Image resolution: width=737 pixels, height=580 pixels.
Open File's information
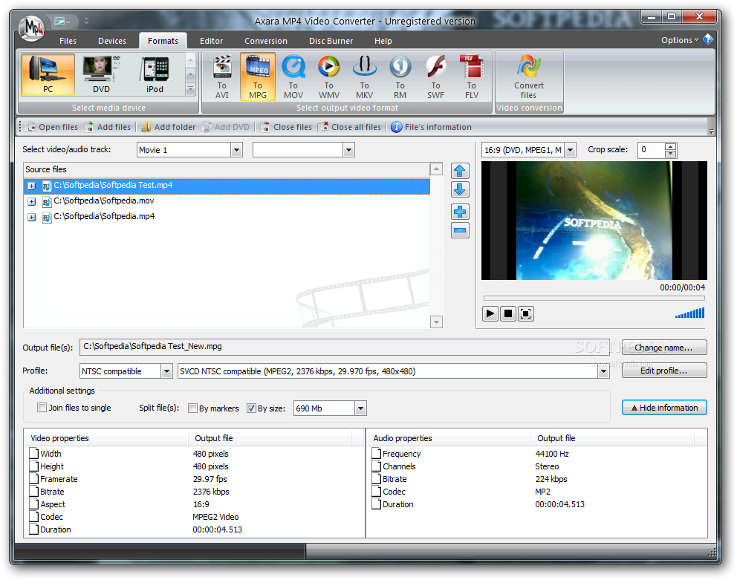[432, 127]
